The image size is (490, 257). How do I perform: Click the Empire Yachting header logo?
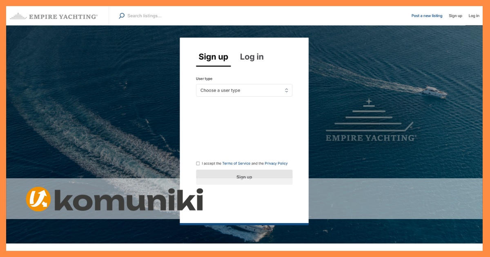click(54, 16)
